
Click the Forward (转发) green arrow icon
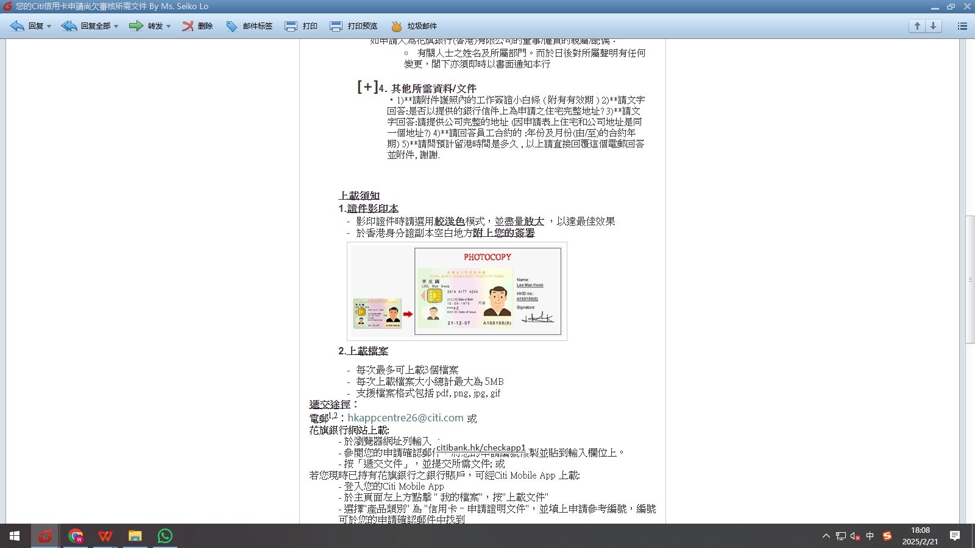136,26
